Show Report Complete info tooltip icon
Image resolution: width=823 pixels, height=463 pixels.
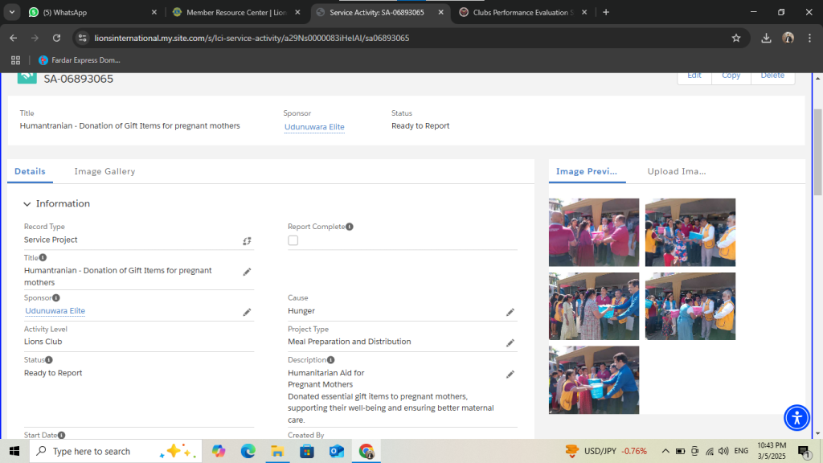pyautogui.click(x=350, y=227)
